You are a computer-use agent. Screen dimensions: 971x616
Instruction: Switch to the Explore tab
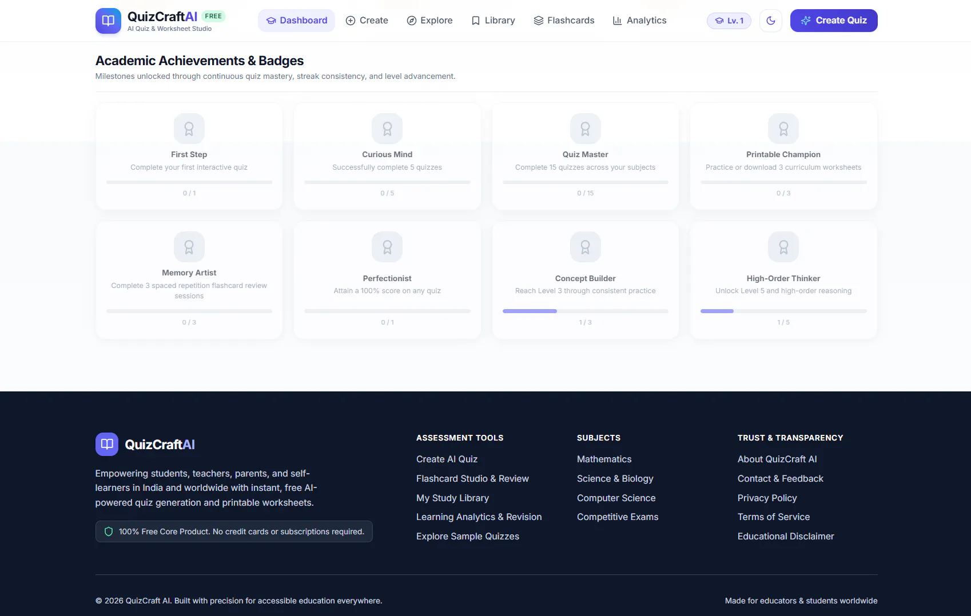(x=429, y=21)
